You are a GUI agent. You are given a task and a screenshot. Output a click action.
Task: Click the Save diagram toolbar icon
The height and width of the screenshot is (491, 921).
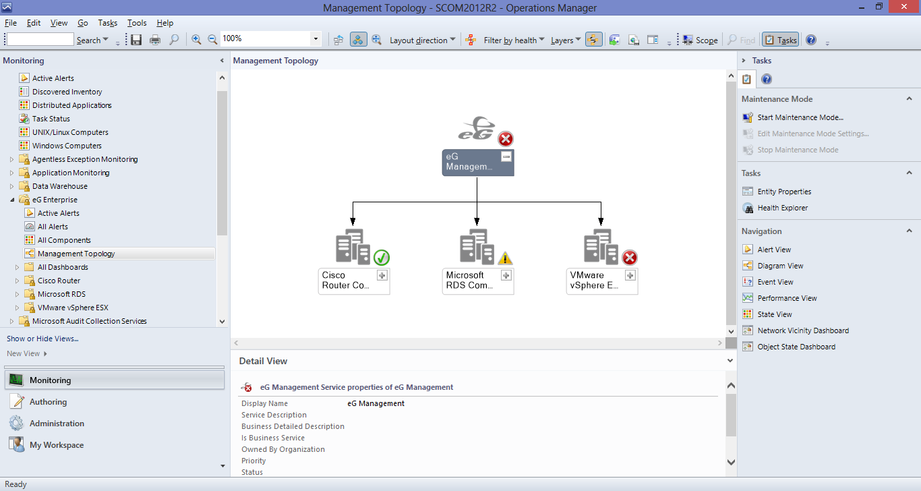[x=136, y=40]
